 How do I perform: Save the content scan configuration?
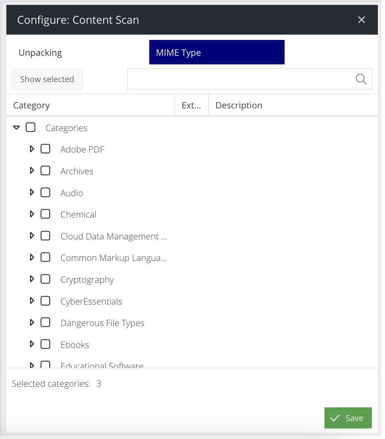point(348,418)
